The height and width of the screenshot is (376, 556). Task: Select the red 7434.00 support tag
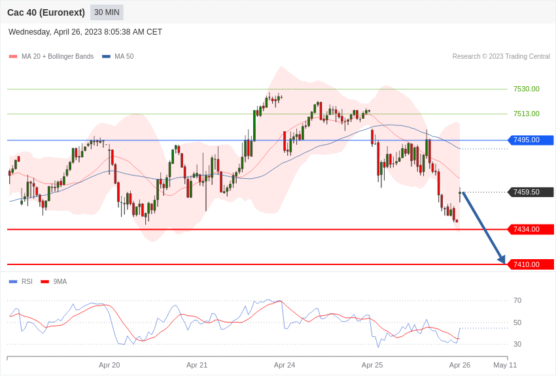[531, 229]
